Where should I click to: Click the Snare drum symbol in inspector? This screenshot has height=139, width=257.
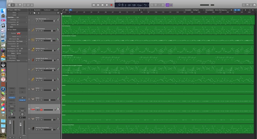coord(18,33)
